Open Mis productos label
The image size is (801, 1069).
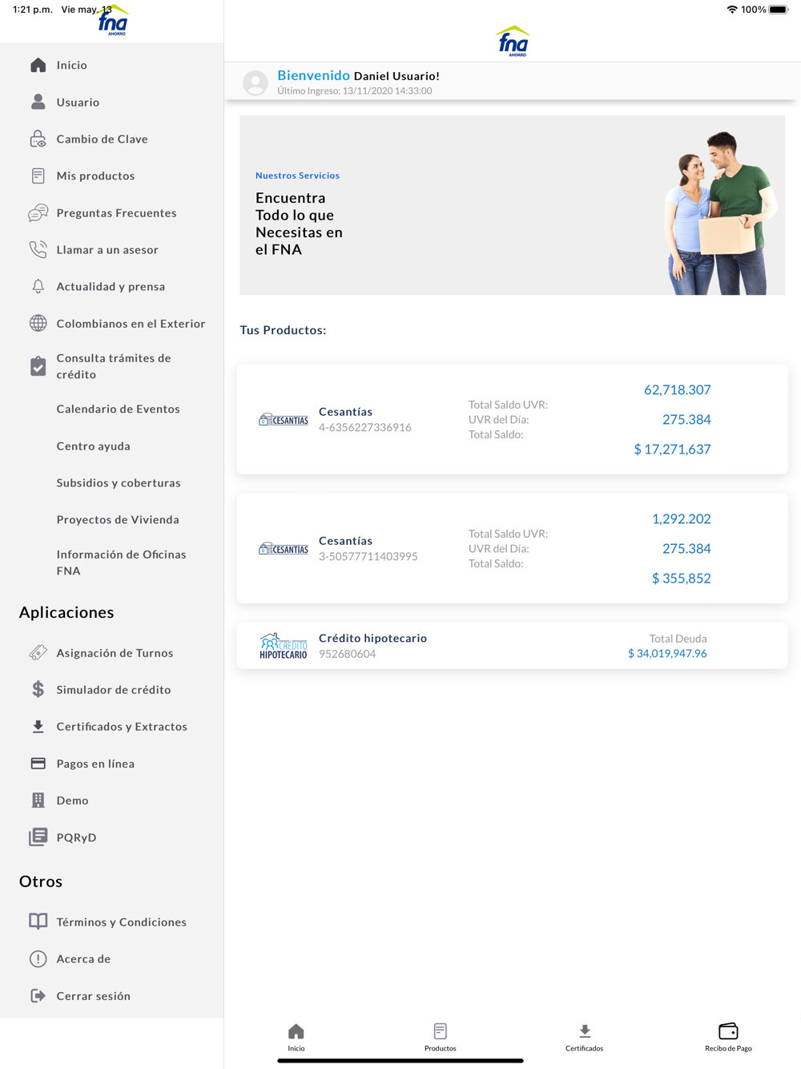pos(95,175)
